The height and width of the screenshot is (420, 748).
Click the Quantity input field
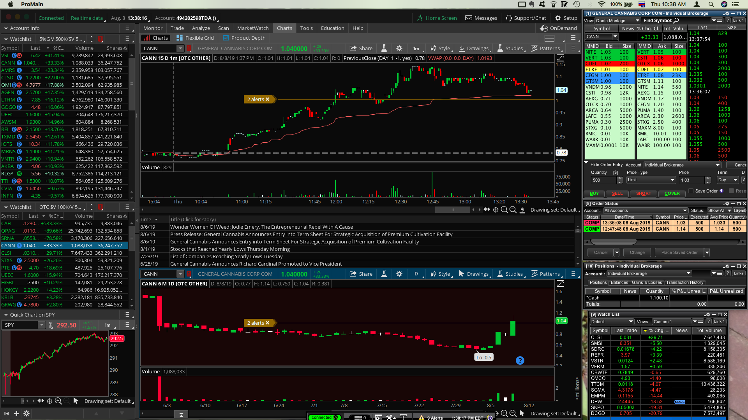[x=603, y=180]
